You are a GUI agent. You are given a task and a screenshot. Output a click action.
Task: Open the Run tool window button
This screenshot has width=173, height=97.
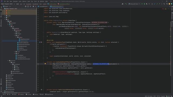9,94
